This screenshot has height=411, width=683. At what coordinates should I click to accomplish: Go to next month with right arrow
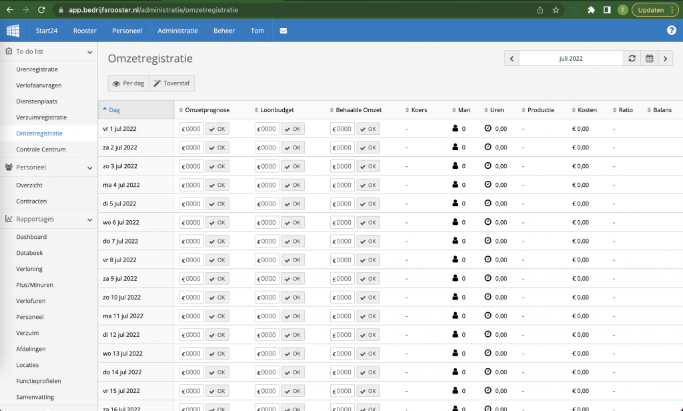pyautogui.click(x=665, y=59)
